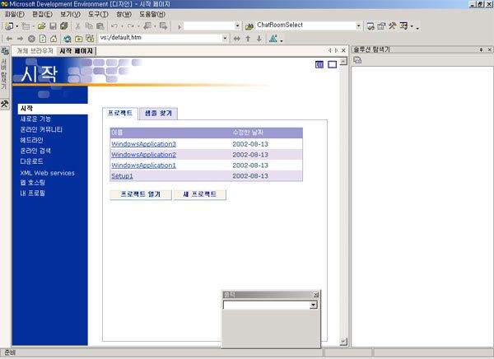Click the filled-window view icon on start page
Viewport: 494px width, 359px height.
(x=319, y=64)
